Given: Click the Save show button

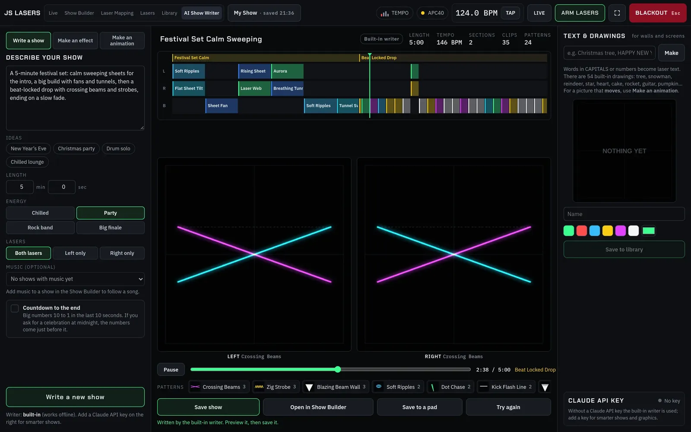Looking at the screenshot, I should click(208, 407).
